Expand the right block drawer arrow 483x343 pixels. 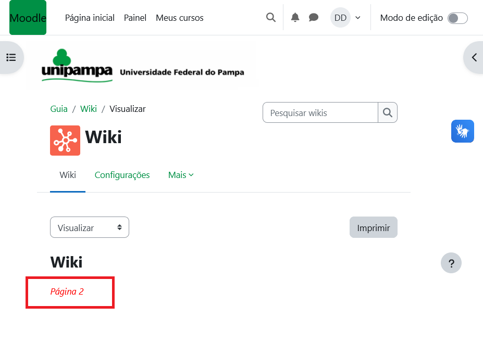click(474, 57)
